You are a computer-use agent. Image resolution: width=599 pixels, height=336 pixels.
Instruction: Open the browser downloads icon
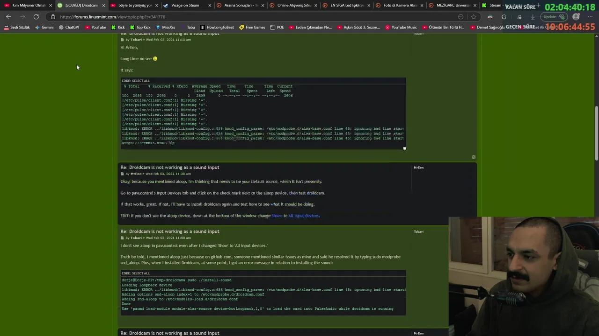pyautogui.click(x=533, y=17)
